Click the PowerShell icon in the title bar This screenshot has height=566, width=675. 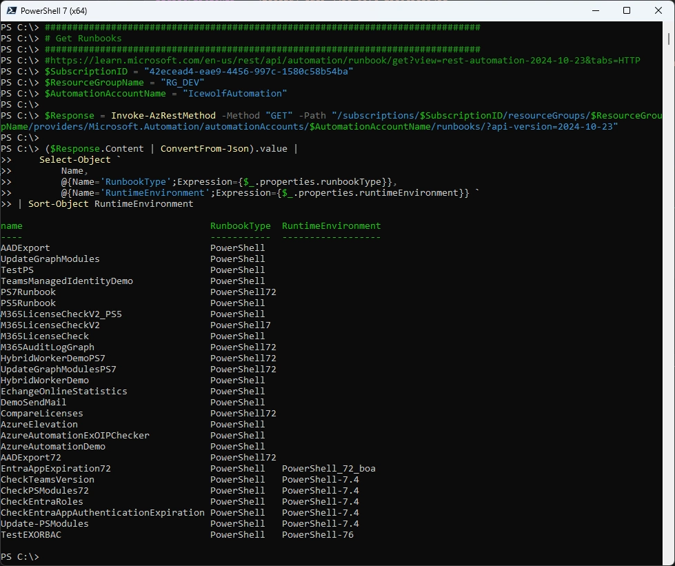click(x=12, y=11)
